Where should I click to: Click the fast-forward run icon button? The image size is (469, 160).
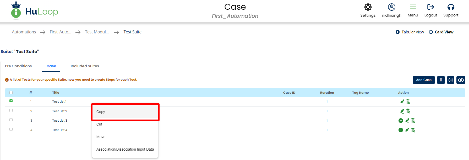coord(451,80)
